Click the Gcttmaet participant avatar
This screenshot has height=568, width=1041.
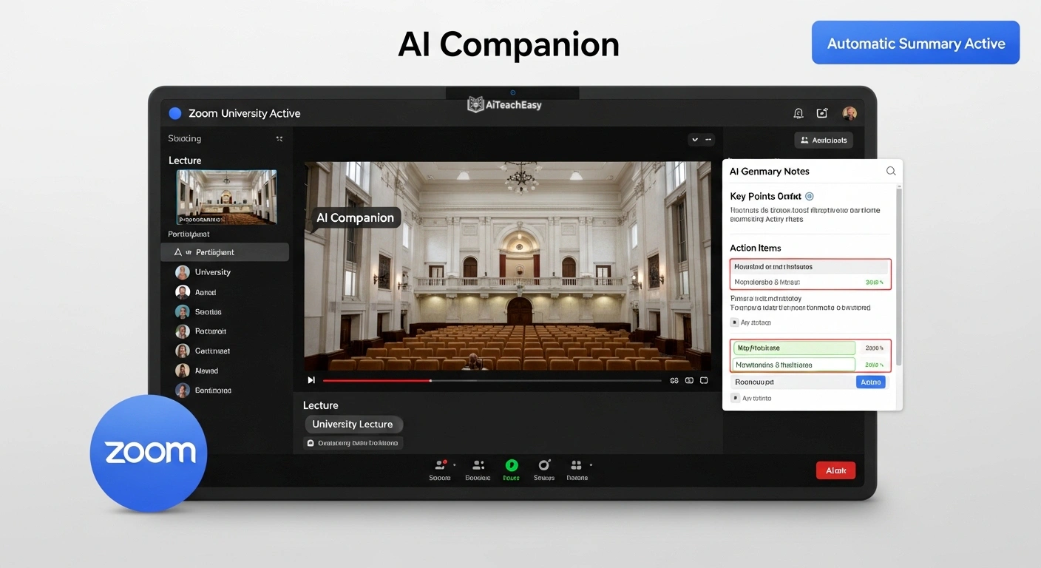coord(183,351)
